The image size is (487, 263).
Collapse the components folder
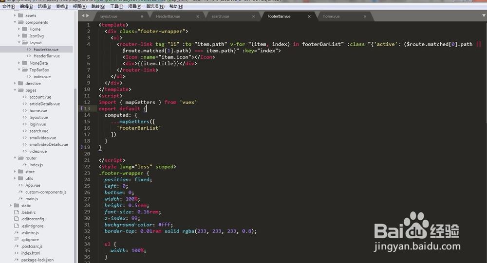coord(15,22)
